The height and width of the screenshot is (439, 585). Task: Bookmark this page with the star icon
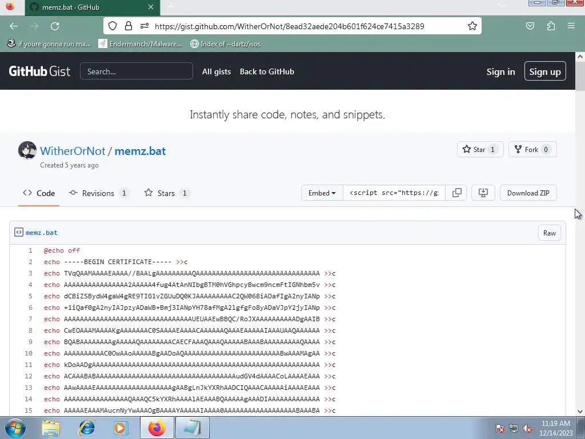click(x=472, y=26)
